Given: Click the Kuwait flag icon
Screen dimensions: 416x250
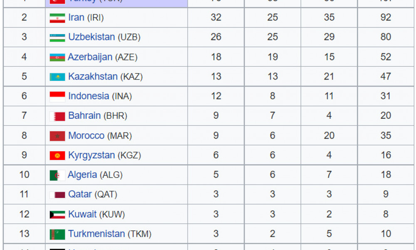Looking at the screenshot, I should [x=57, y=215].
